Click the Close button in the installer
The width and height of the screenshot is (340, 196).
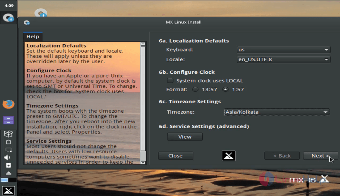point(175,156)
